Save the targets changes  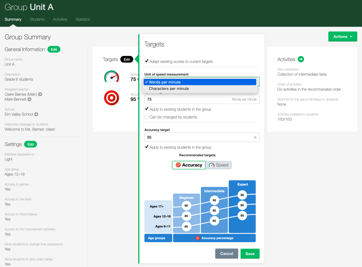tap(250, 254)
